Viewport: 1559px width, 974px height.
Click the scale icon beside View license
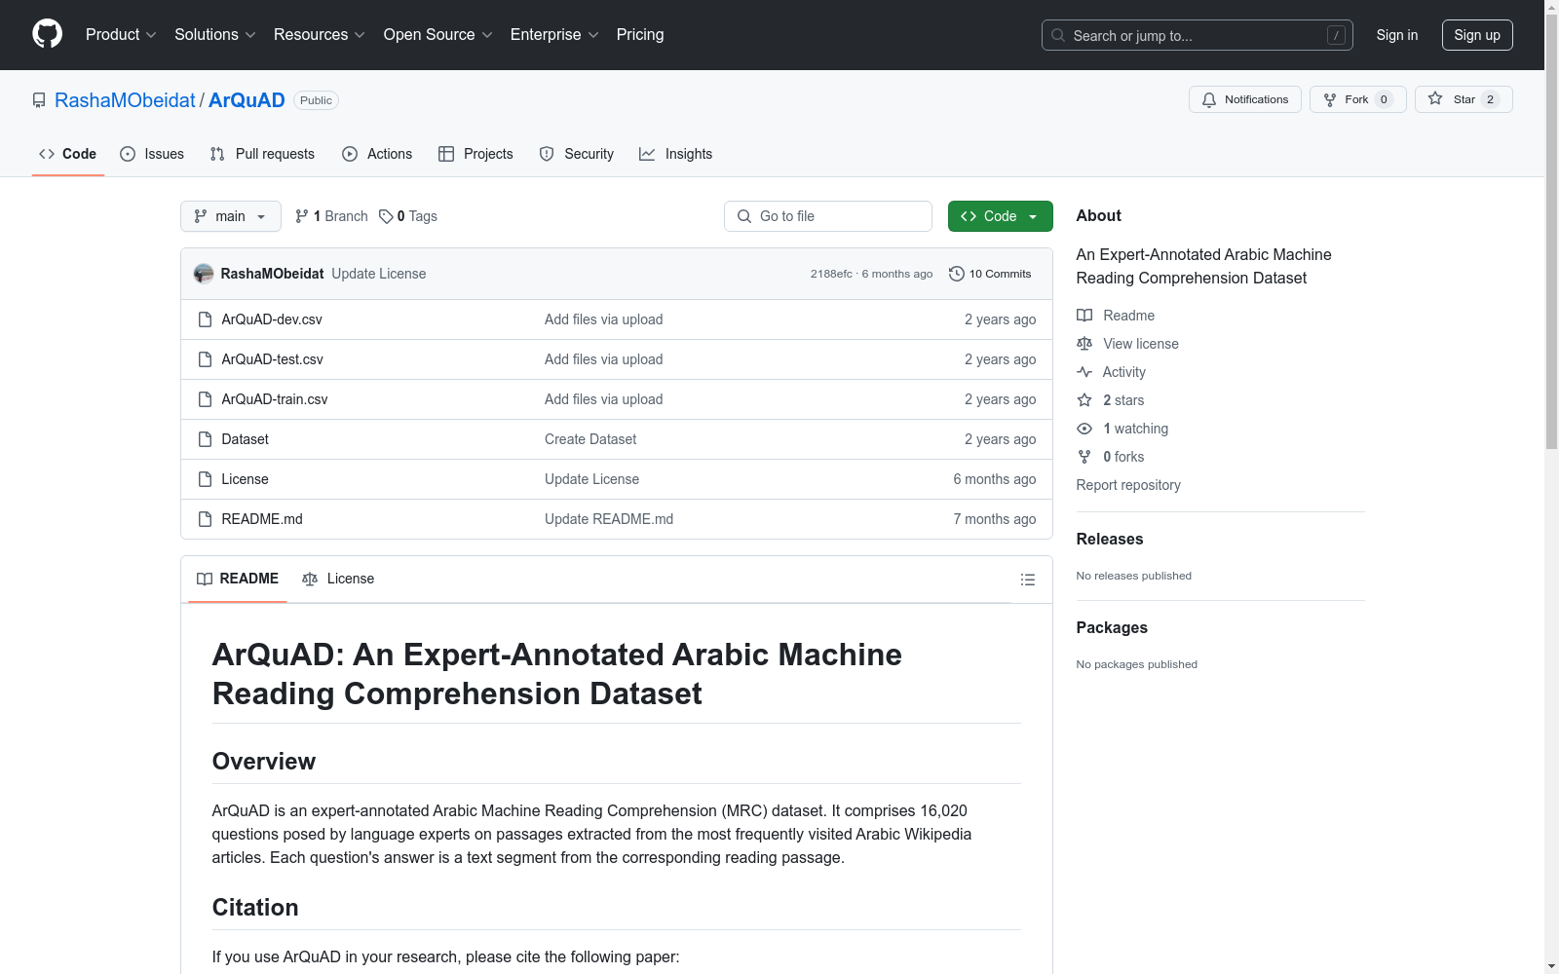point(1084,344)
